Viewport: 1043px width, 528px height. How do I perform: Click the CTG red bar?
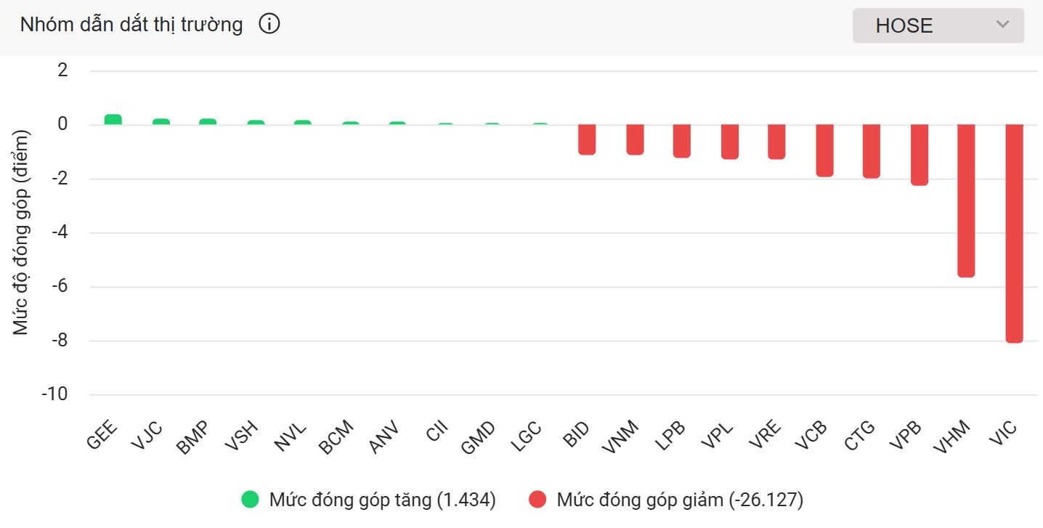click(x=871, y=151)
